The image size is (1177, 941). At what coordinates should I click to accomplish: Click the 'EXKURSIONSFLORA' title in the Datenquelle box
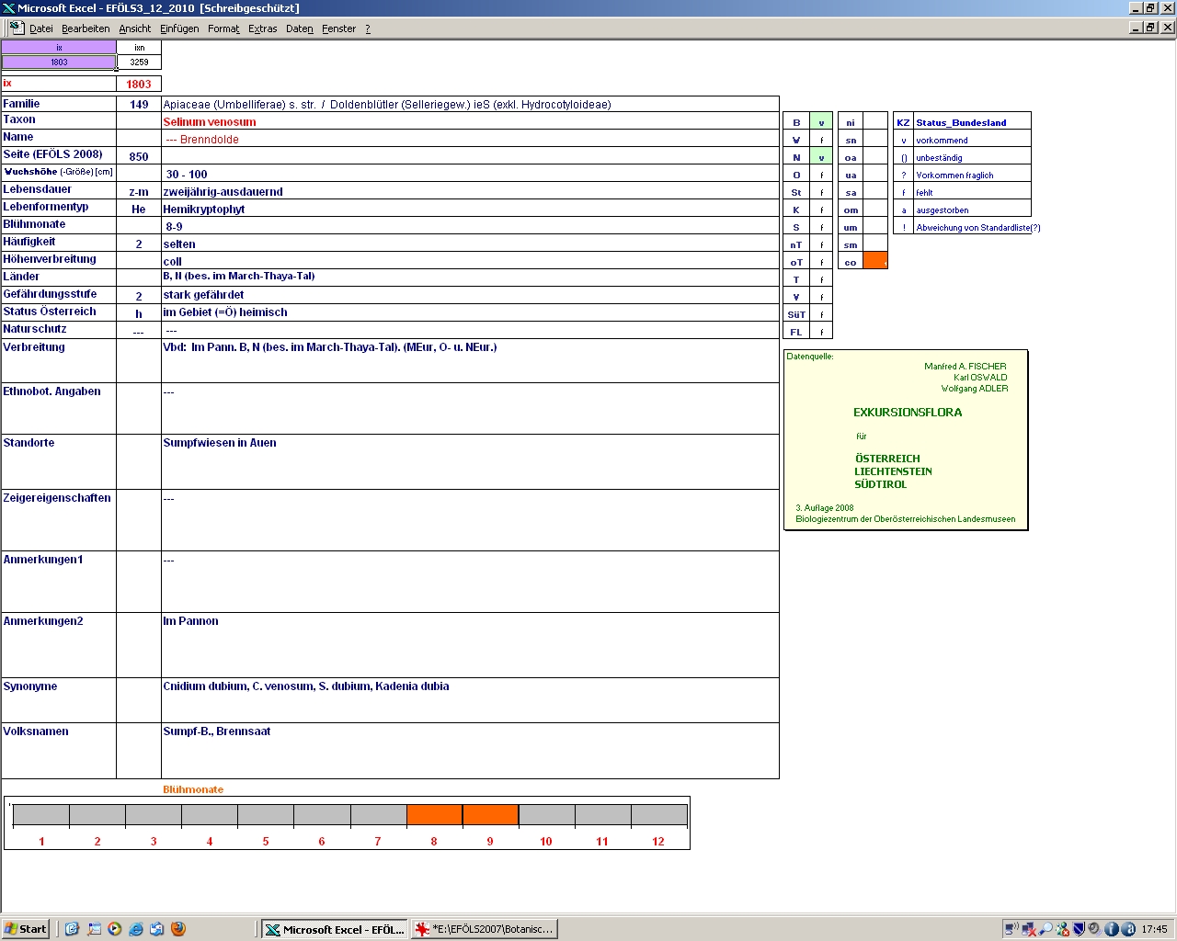tap(908, 413)
